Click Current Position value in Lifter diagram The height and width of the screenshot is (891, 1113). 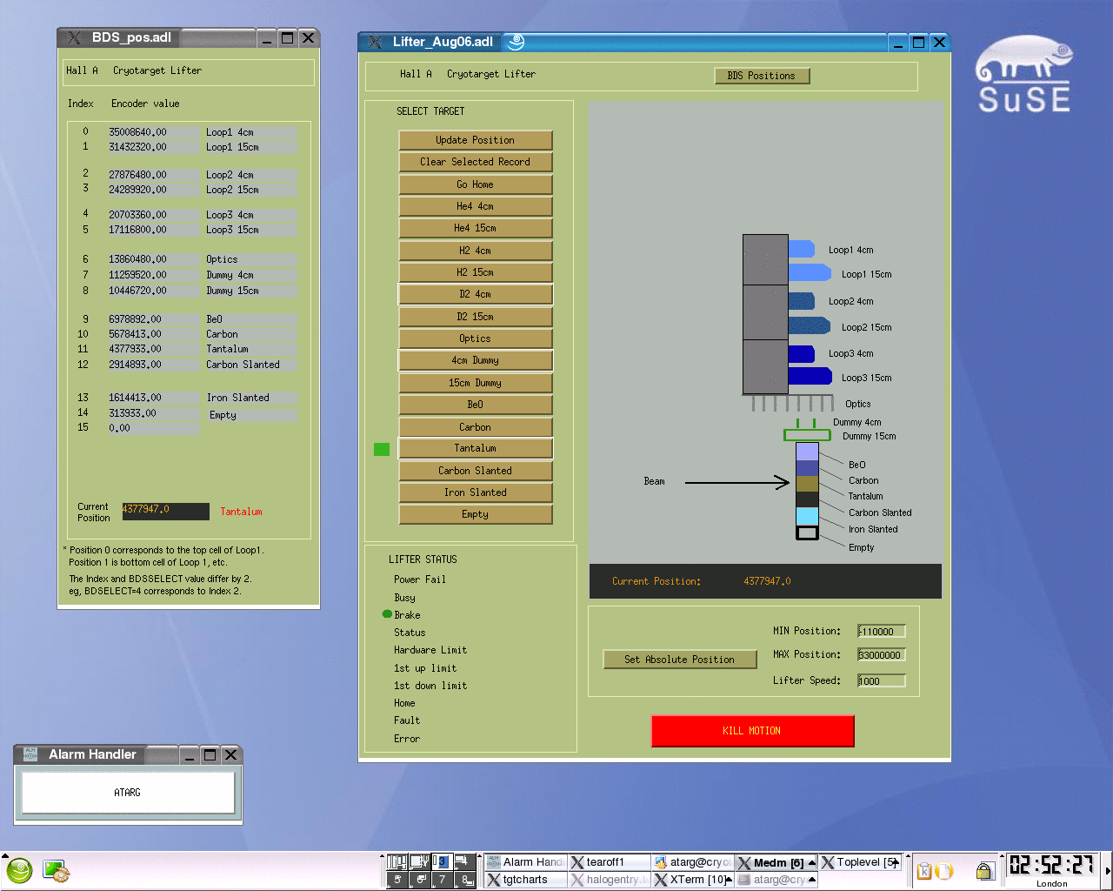pyautogui.click(x=767, y=581)
